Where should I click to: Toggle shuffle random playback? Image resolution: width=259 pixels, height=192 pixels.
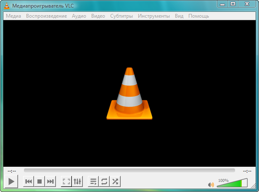tap(115, 181)
